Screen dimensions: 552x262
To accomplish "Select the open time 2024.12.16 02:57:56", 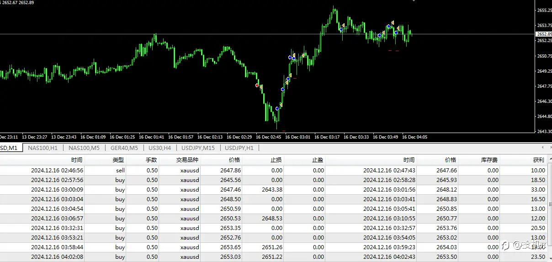I will 57,180.
